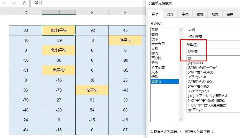This screenshot has height=138, width=240.
Task: Click the formula bar text 你们
Action: tap(38, 2)
